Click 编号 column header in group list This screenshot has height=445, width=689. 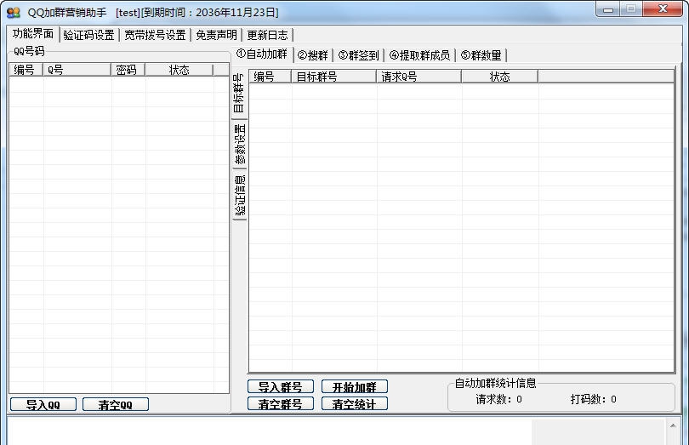pos(270,77)
